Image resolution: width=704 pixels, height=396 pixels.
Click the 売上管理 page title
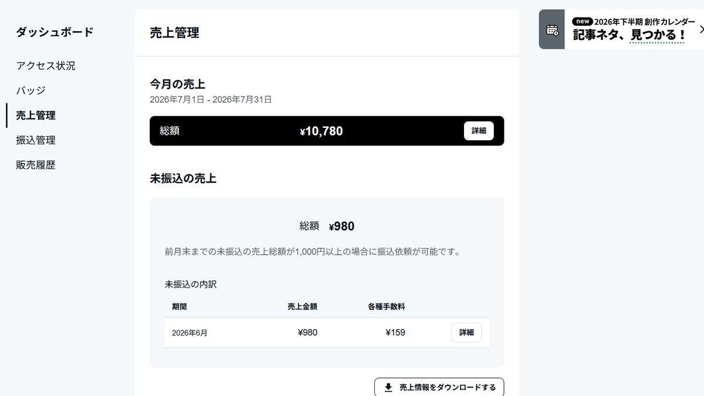(175, 33)
